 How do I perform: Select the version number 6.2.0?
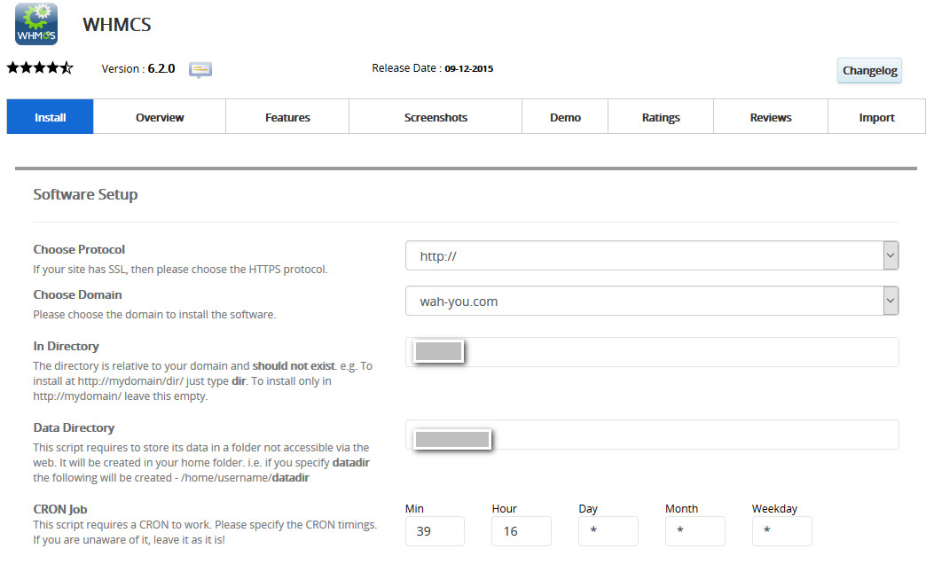pos(161,68)
